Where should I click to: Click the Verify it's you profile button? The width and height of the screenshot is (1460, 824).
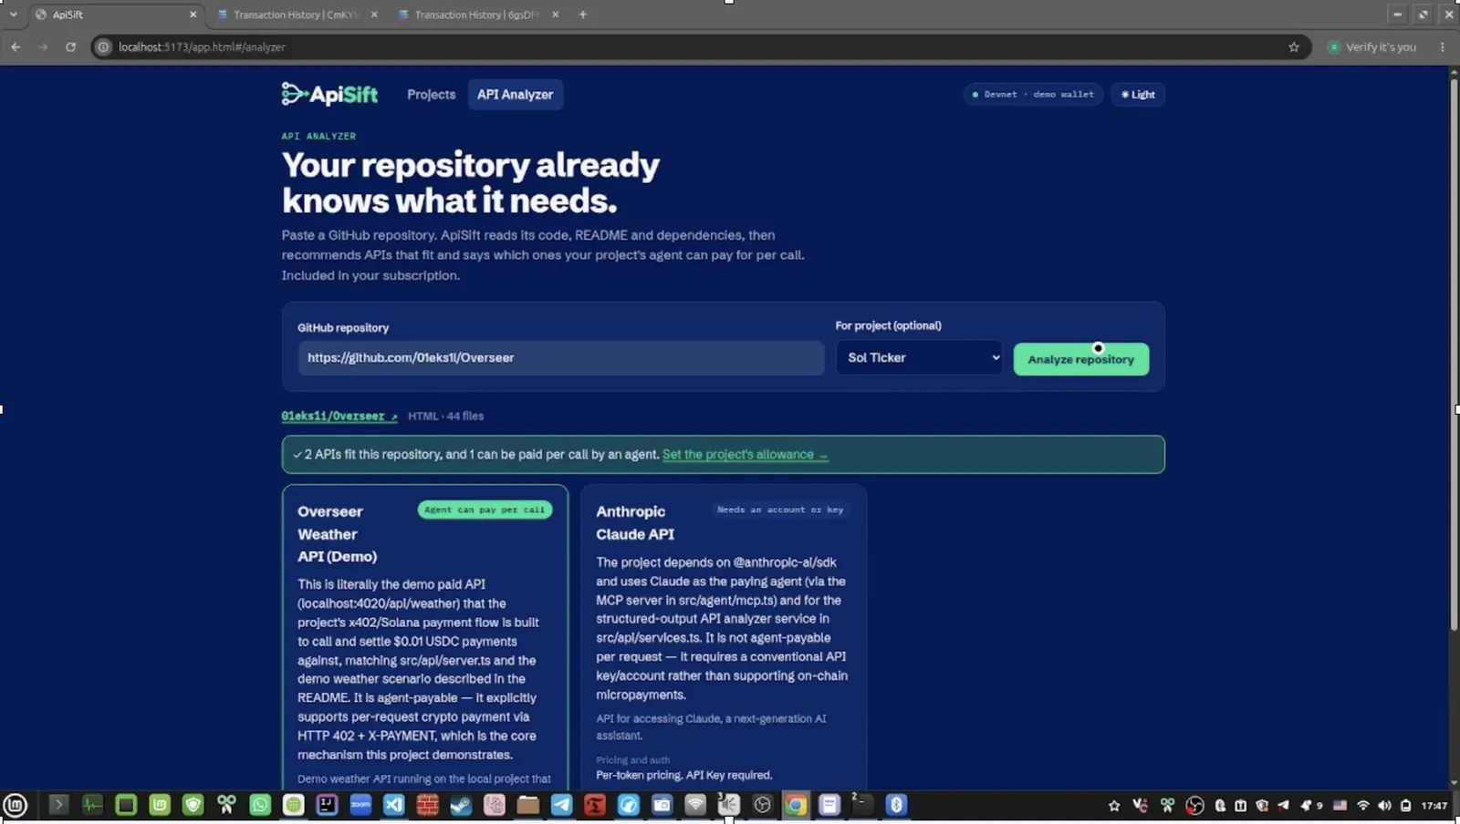1371,46
